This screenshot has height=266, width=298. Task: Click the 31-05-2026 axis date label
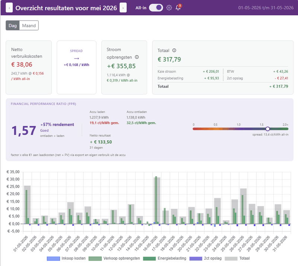click(x=280, y=244)
